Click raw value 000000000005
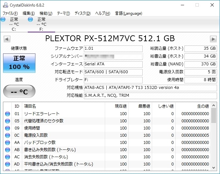This screenshot has height=174, width=220. tap(195, 135)
